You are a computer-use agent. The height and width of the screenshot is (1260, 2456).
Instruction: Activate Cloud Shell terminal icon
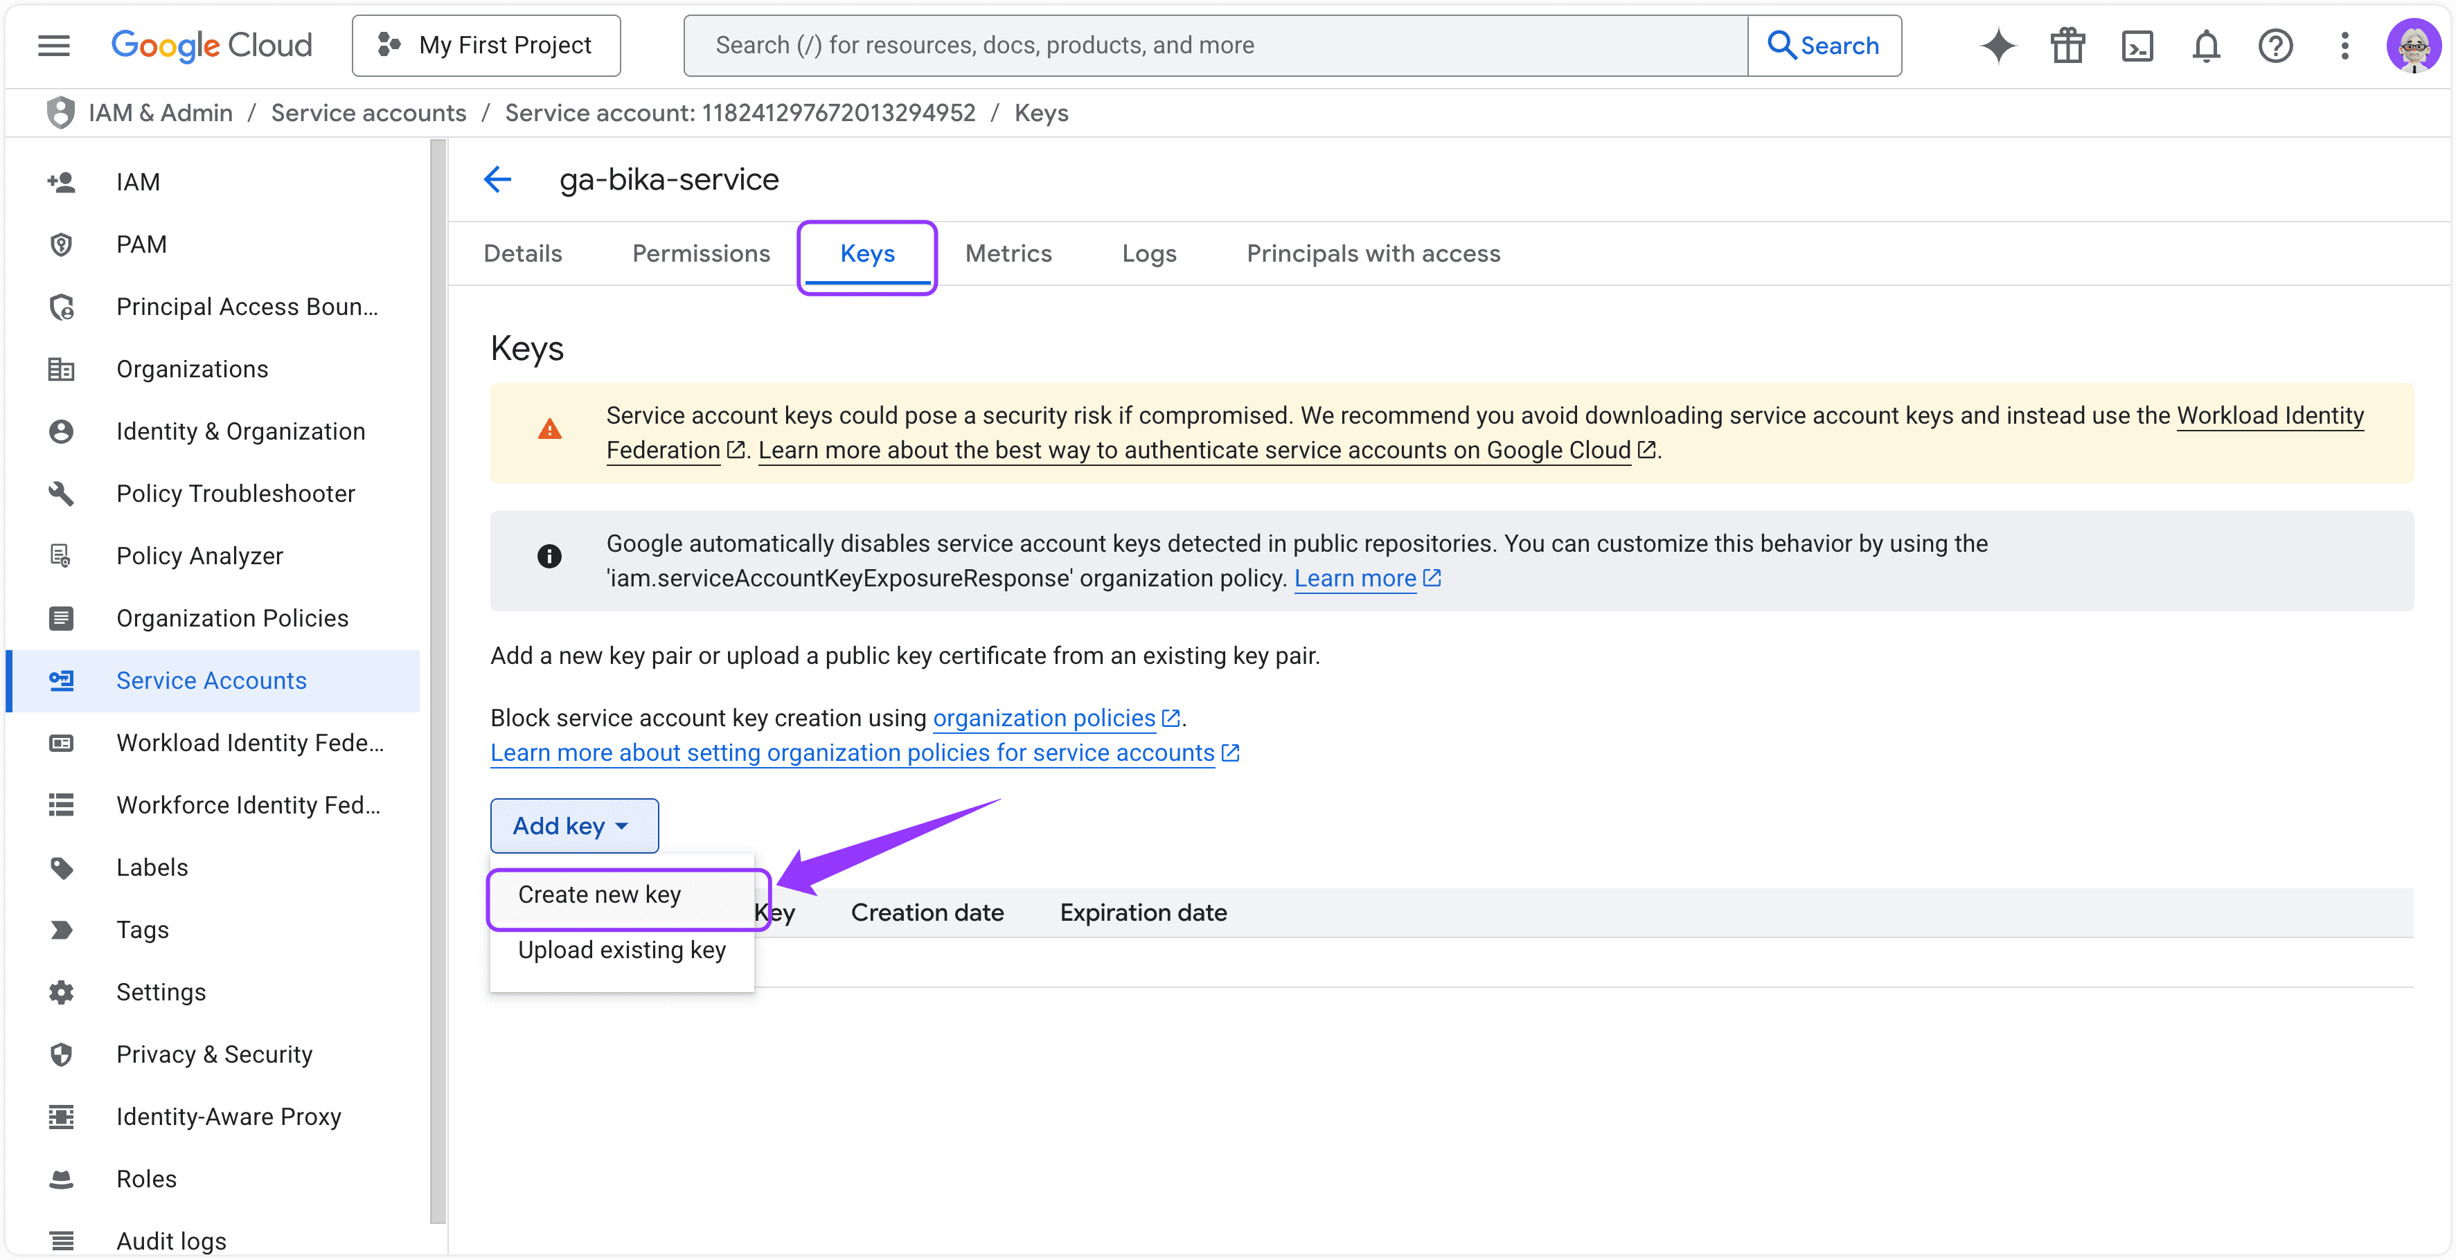coord(2137,45)
